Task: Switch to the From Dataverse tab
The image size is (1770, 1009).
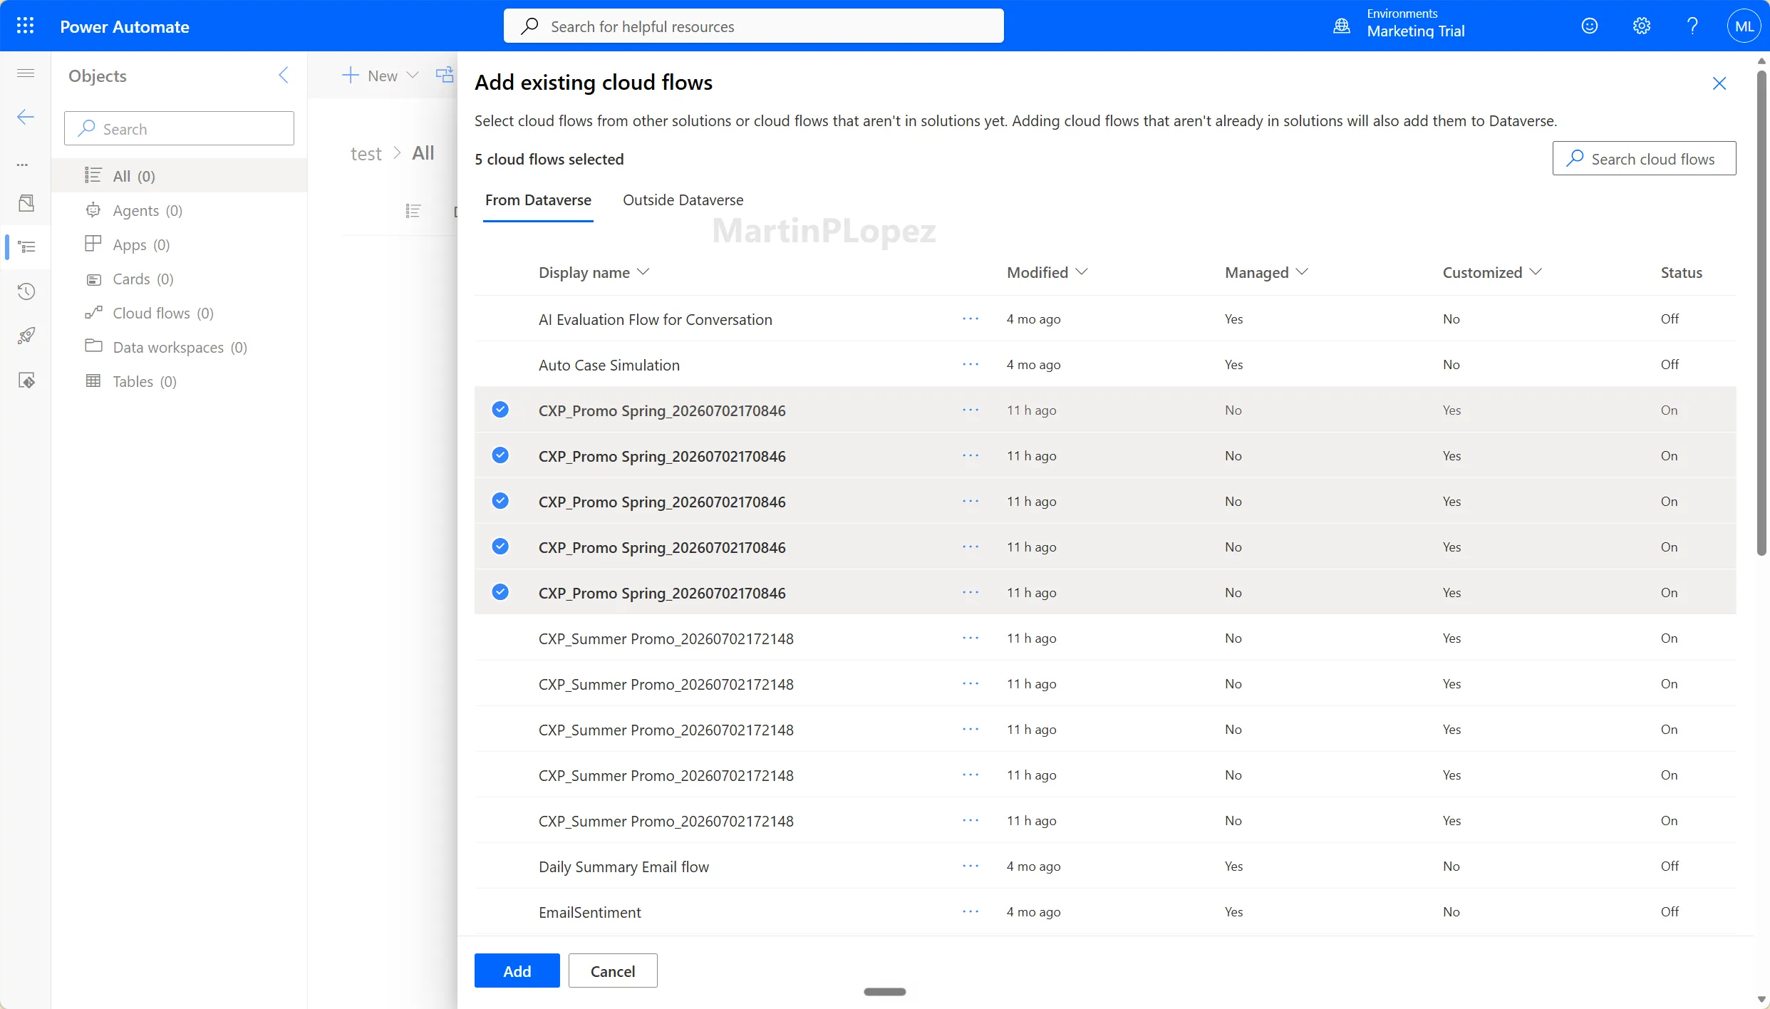Action: coord(538,200)
